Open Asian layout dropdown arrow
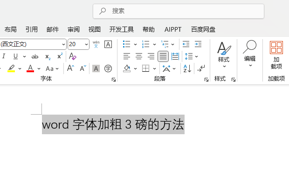The width and height of the screenshot is (289, 178). tap(174, 69)
